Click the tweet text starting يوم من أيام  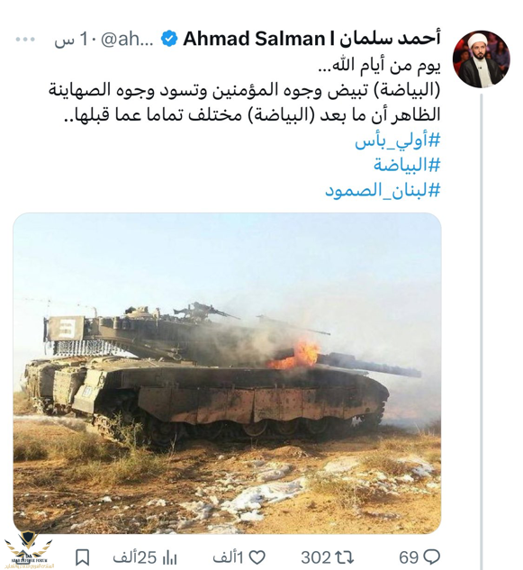(x=245, y=91)
